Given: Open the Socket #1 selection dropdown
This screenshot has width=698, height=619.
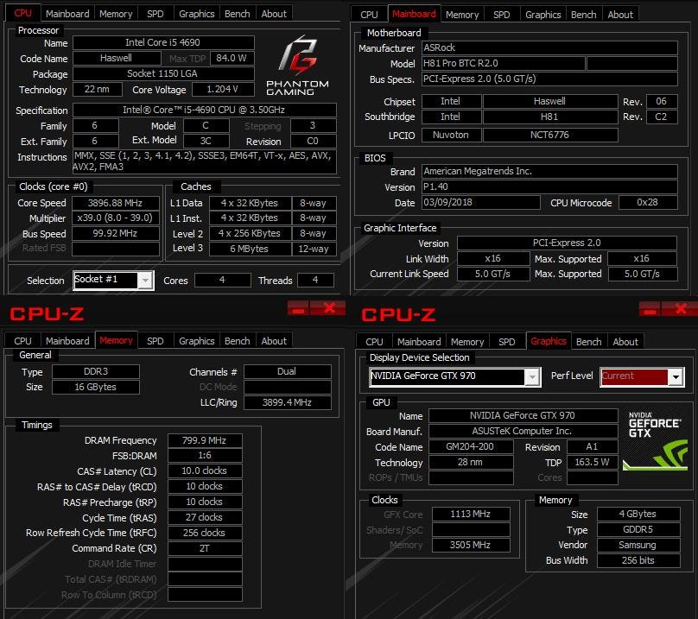Looking at the screenshot, I should tap(145, 280).
